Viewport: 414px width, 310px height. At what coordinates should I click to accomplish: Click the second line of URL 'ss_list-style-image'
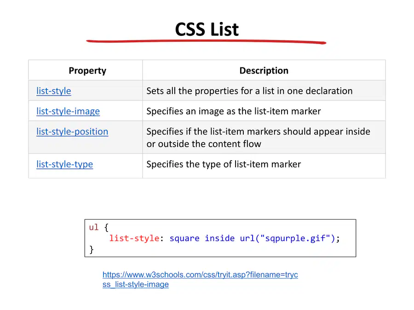pos(135,284)
